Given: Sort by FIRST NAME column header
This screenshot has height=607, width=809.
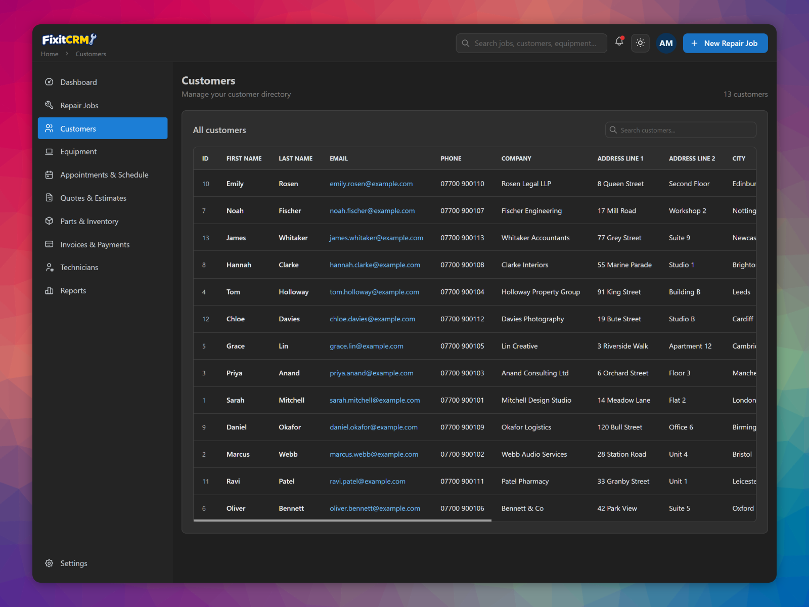Looking at the screenshot, I should tap(244, 159).
